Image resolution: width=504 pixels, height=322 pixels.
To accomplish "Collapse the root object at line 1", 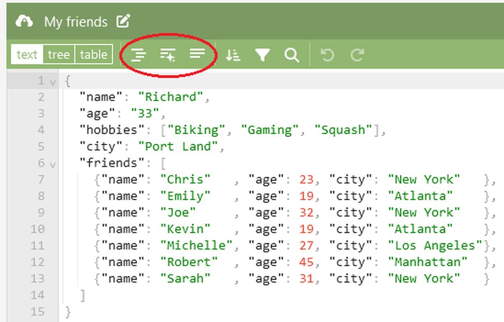I will coord(53,83).
